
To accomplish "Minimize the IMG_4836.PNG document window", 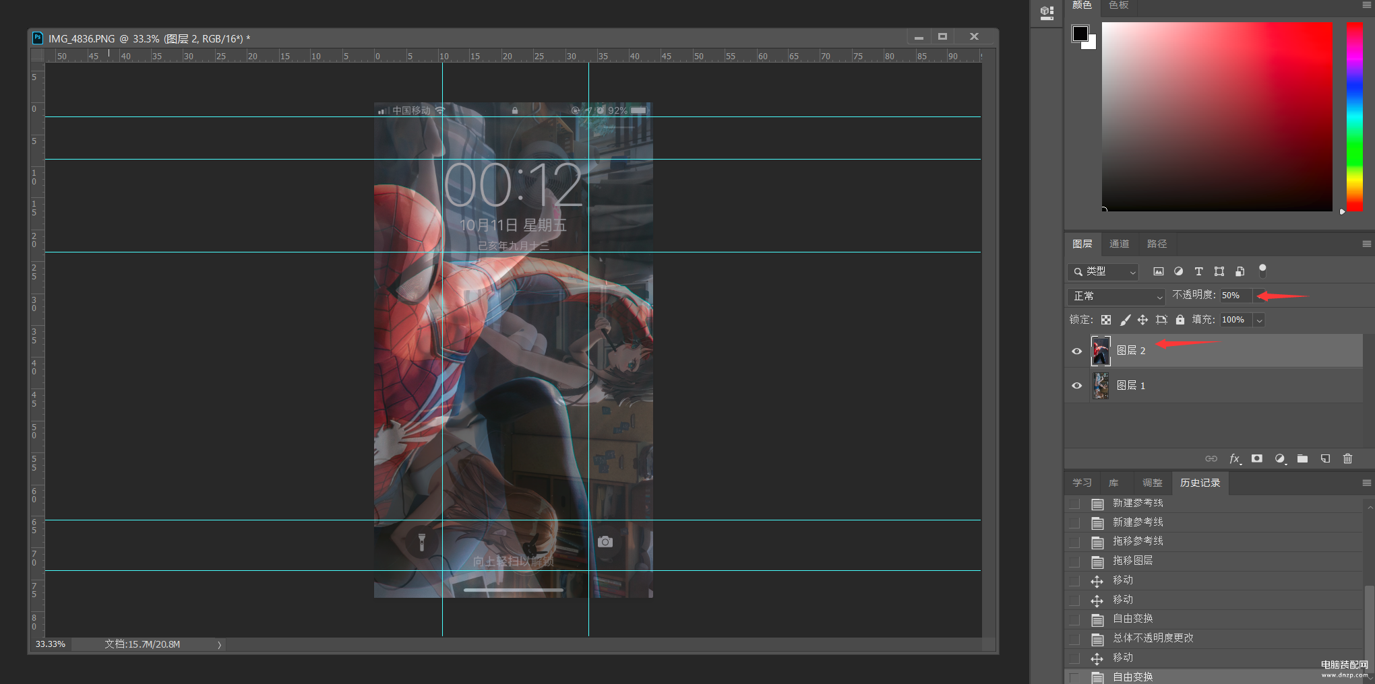I will point(919,37).
